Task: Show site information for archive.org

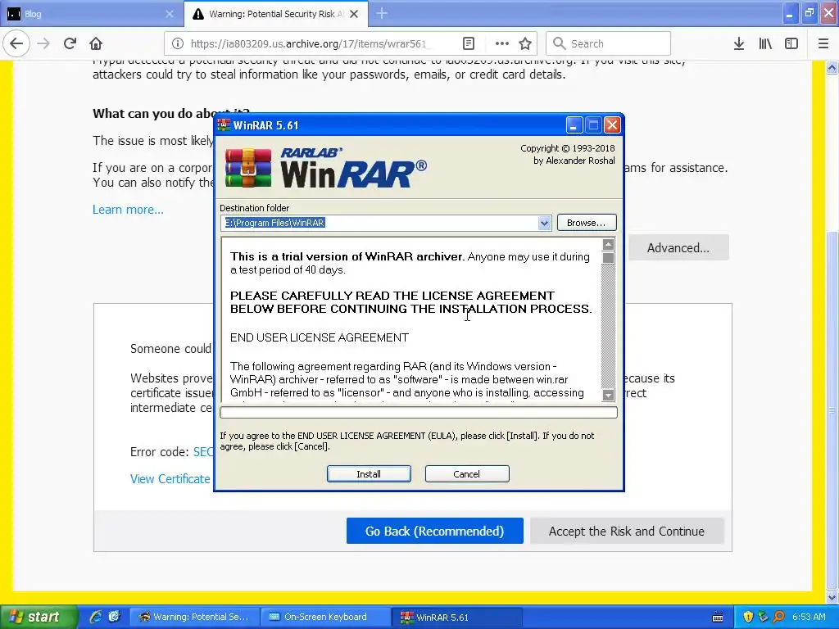Action: pos(178,44)
